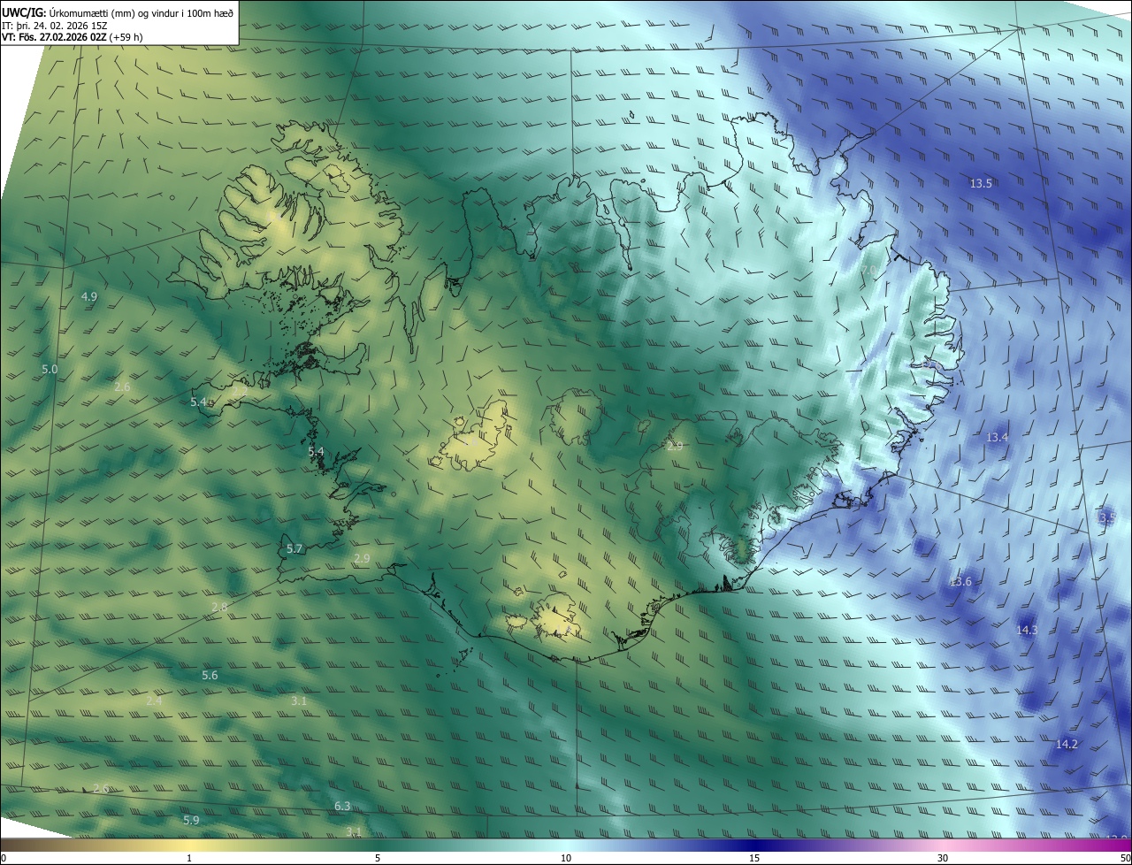The height and width of the screenshot is (865, 1132).
Task: Click the 2.8 value label on the map
Action: pos(219,607)
